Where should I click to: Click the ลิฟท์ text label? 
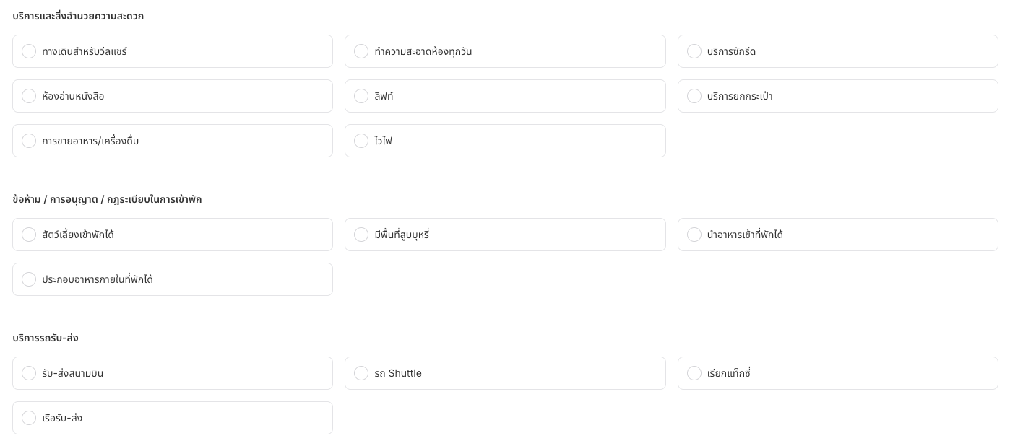pos(384,96)
